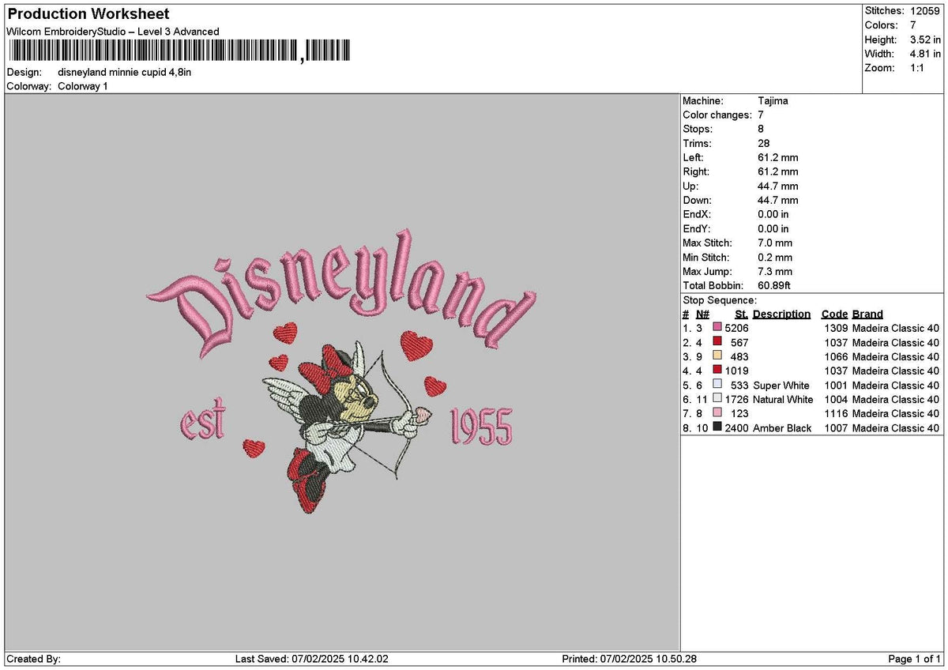
Task: Select the "EndY:" label
Action: (697, 229)
